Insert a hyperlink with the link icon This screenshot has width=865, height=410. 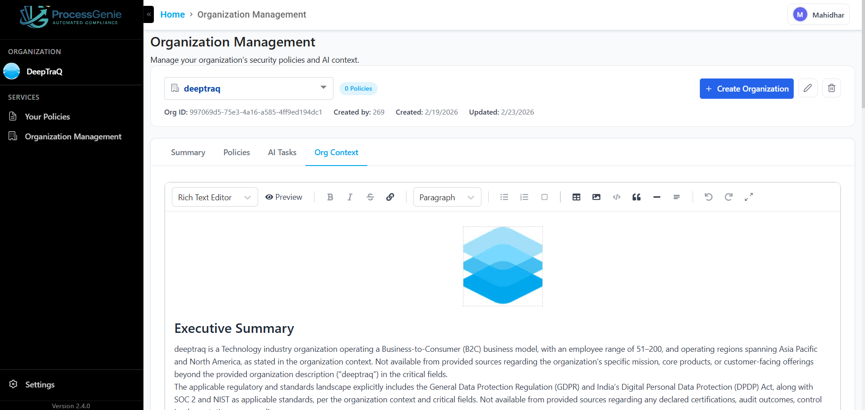click(x=390, y=197)
